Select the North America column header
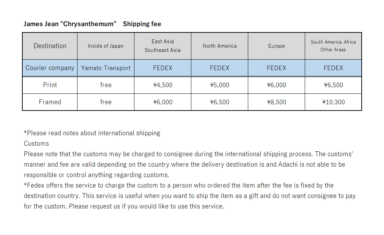The width and height of the screenshot is (384, 235). coord(220,46)
